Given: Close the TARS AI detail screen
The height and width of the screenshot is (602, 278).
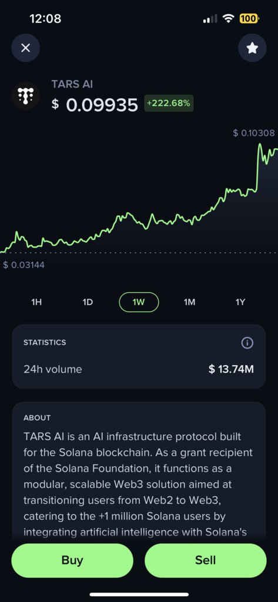Looking at the screenshot, I should click(x=25, y=48).
